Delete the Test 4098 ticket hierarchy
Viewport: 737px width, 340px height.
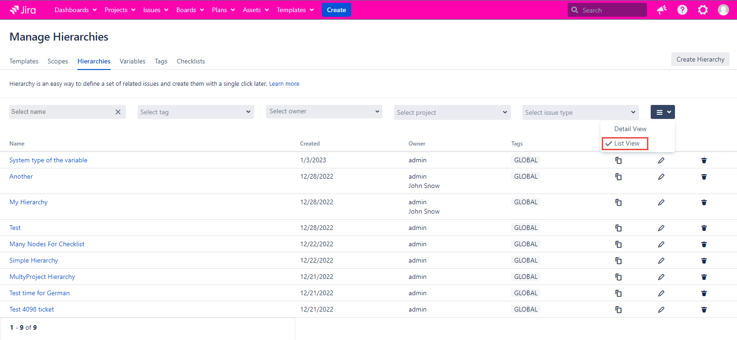click(x=704, y=310)
